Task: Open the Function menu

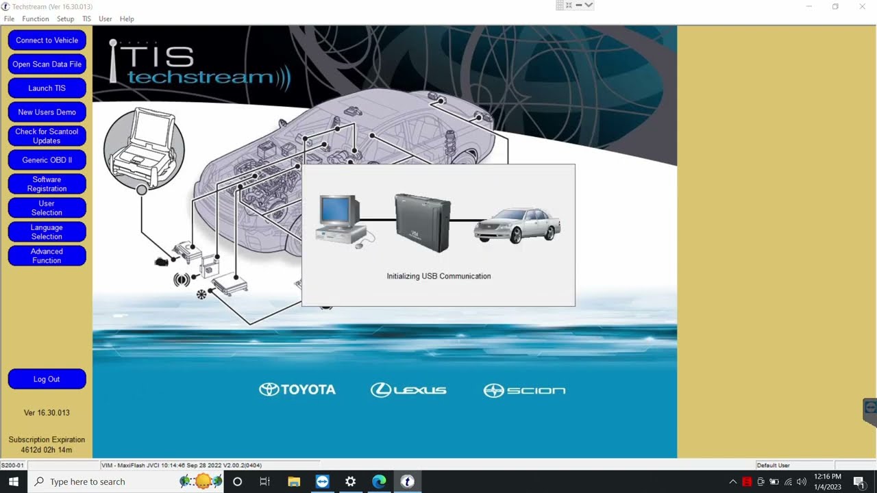Action: click(x=36, y=19)
